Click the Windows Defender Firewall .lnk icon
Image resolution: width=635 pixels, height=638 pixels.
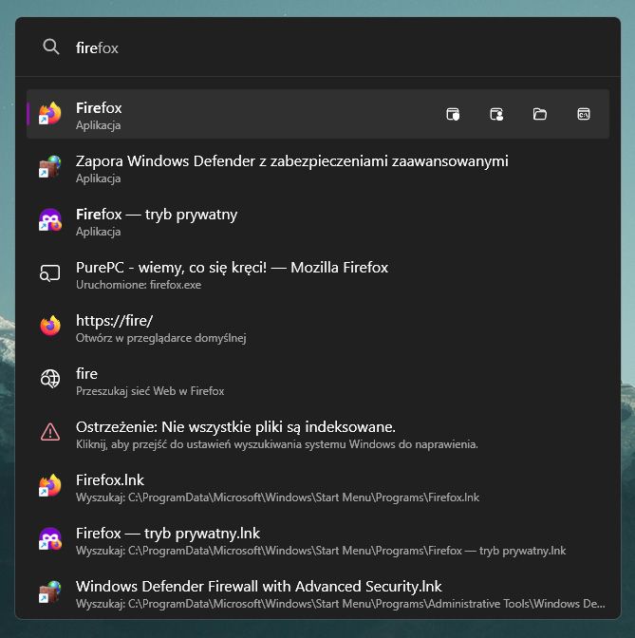50,591
